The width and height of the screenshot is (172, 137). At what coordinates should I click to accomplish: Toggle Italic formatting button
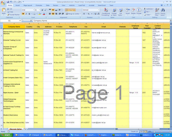pos(26,14)
